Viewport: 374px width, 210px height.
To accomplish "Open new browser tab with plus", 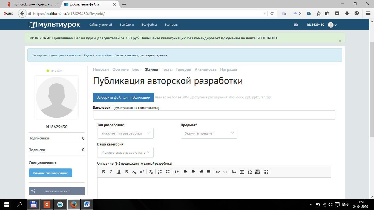I will coord(124,4).
